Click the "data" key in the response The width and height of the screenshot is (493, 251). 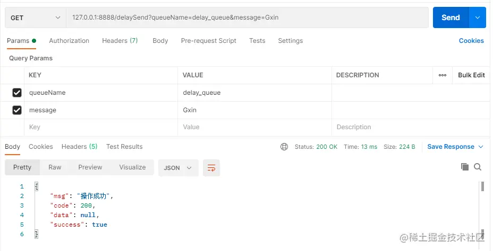click(61, 215)
